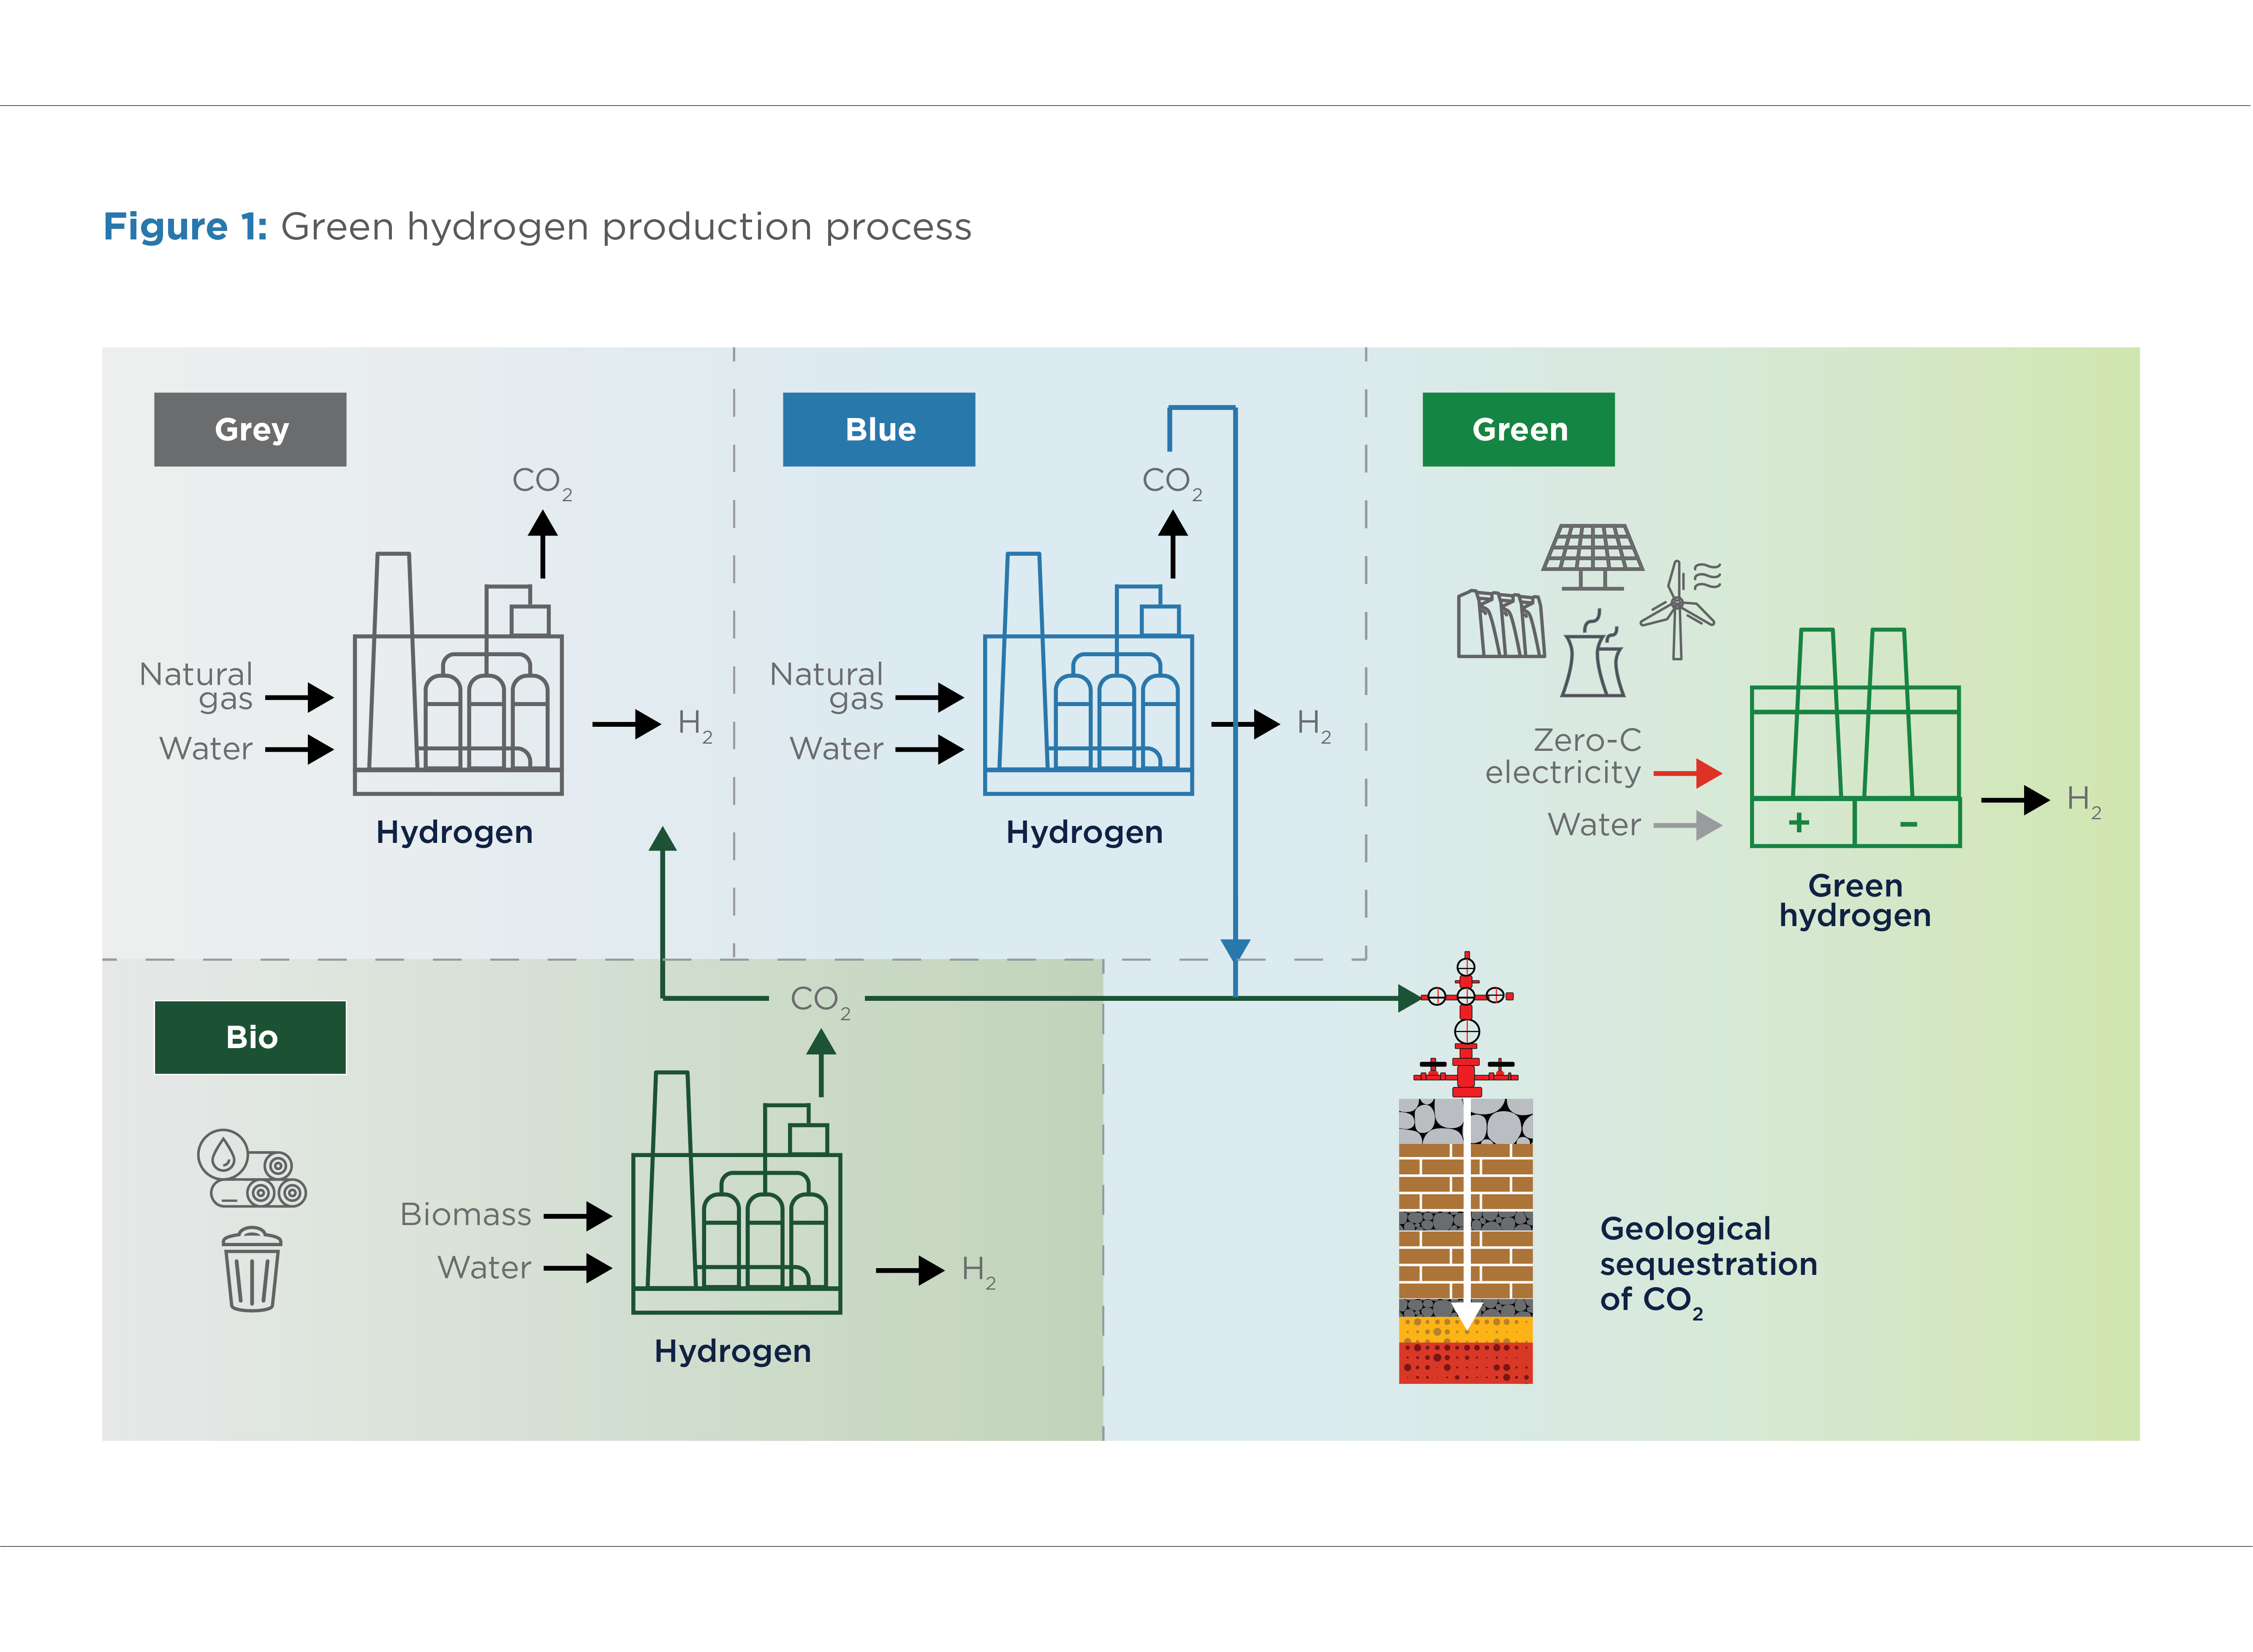Click 'Green hydrogen production process' title text

[x=626, y=228]
